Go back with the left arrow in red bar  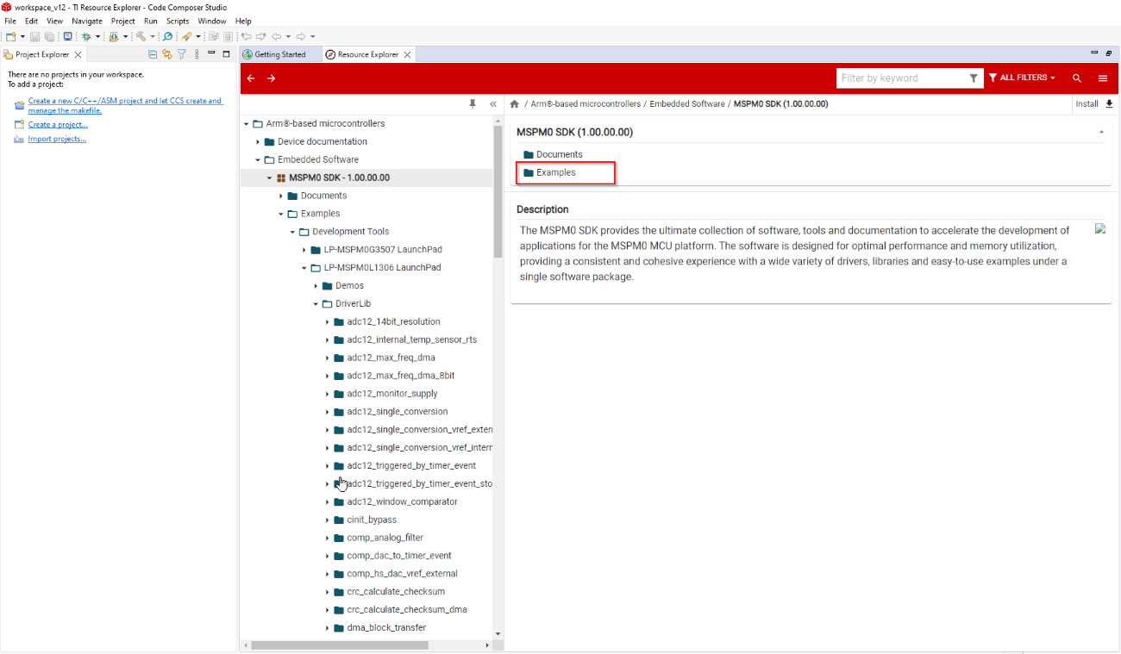pos(251,78)
